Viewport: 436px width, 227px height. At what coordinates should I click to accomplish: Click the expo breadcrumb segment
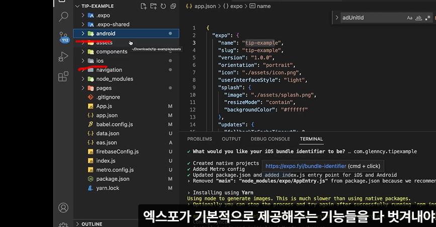click(x=233, y=6)
